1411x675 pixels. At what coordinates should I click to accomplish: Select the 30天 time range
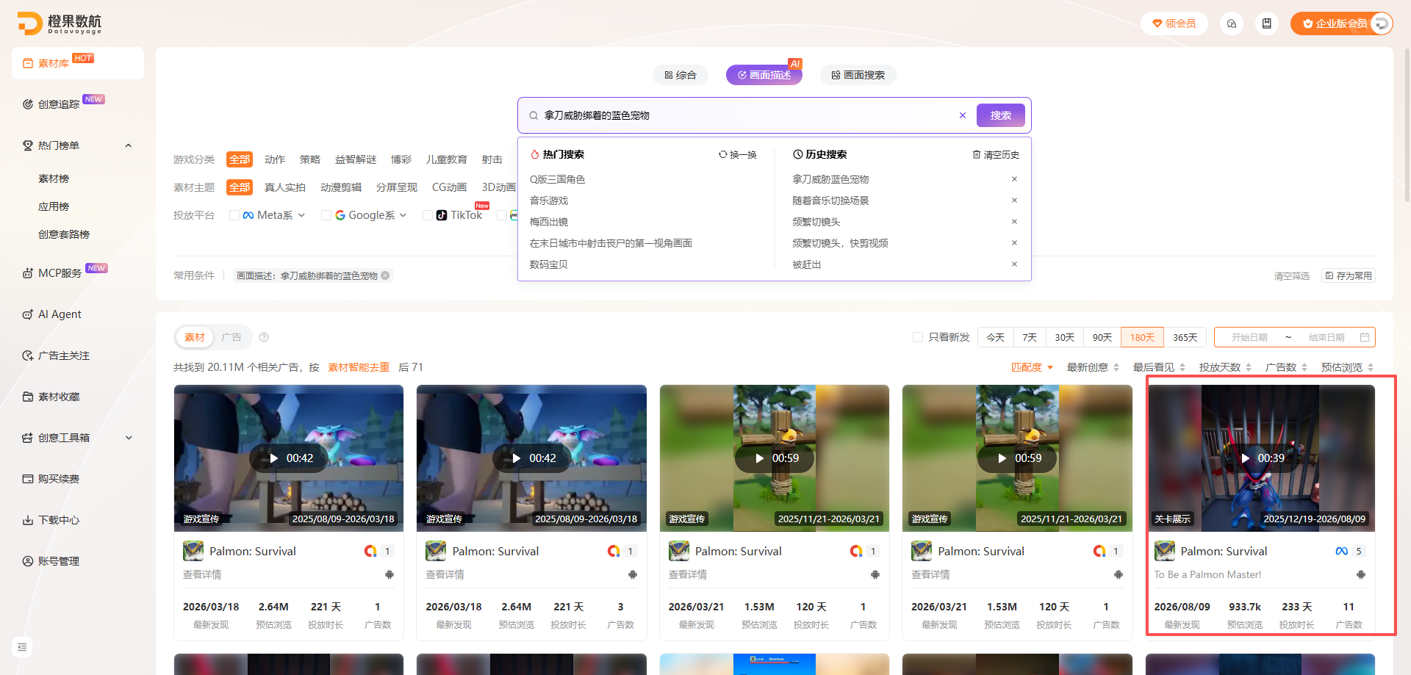(1065, 337)
